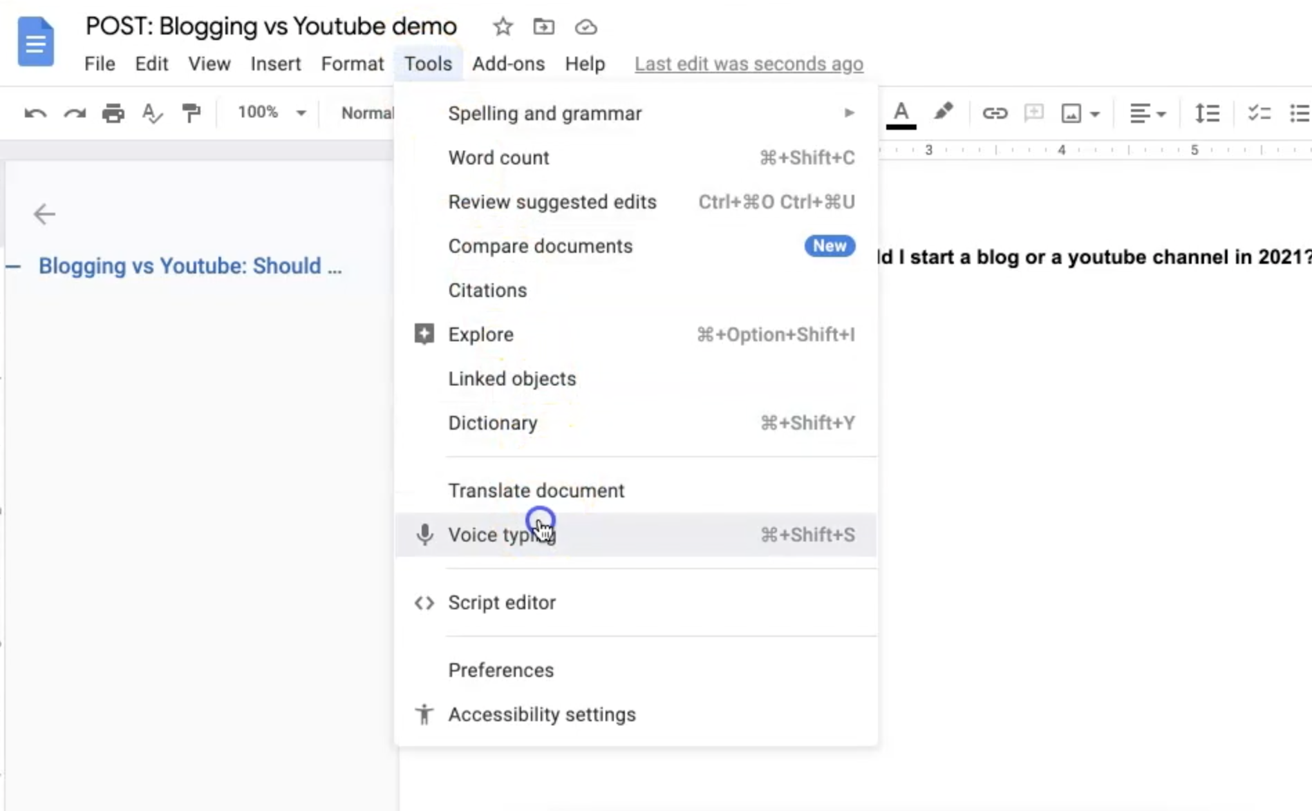The image size is (1312, 811).
Task: Close the document outline with back arrow
Action: tap(44, 214)
